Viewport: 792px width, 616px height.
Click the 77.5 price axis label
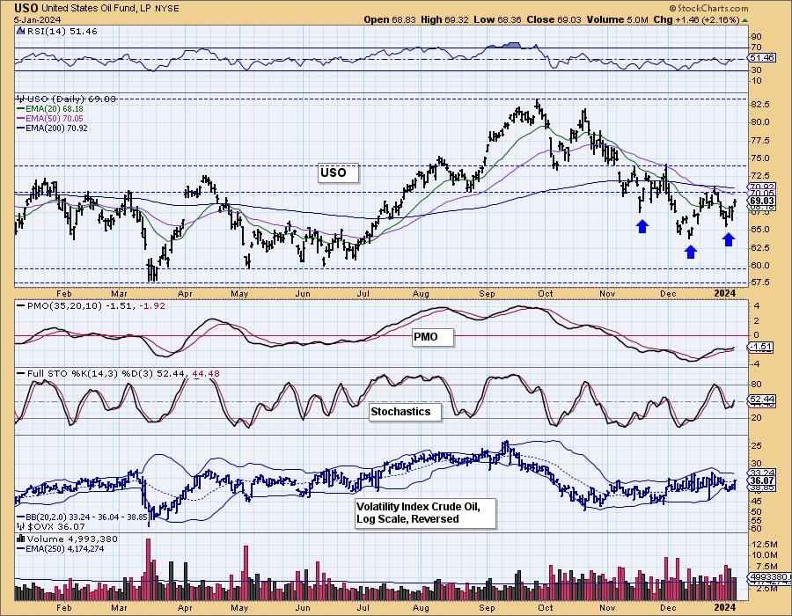760,141
